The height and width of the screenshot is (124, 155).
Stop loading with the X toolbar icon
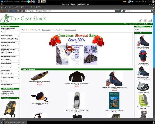pos(18,11)
